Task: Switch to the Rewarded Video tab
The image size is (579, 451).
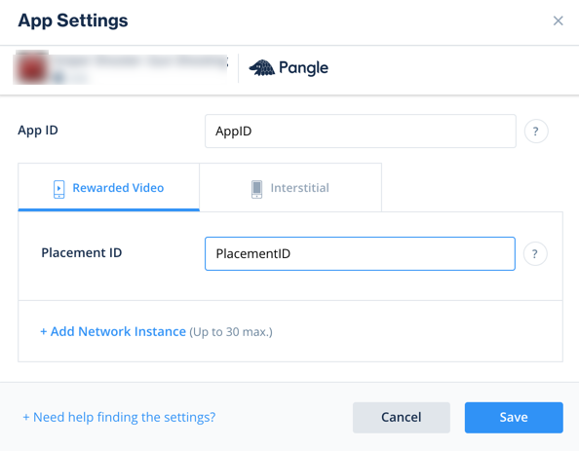Action: click(108, 187)
